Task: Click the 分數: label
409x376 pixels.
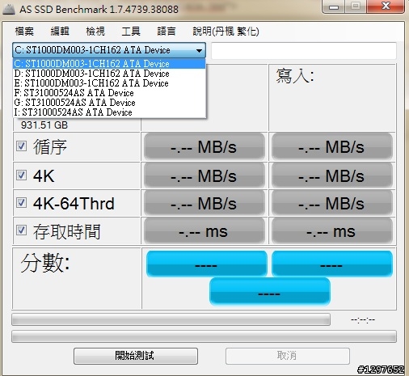Action: click(45, 263)
